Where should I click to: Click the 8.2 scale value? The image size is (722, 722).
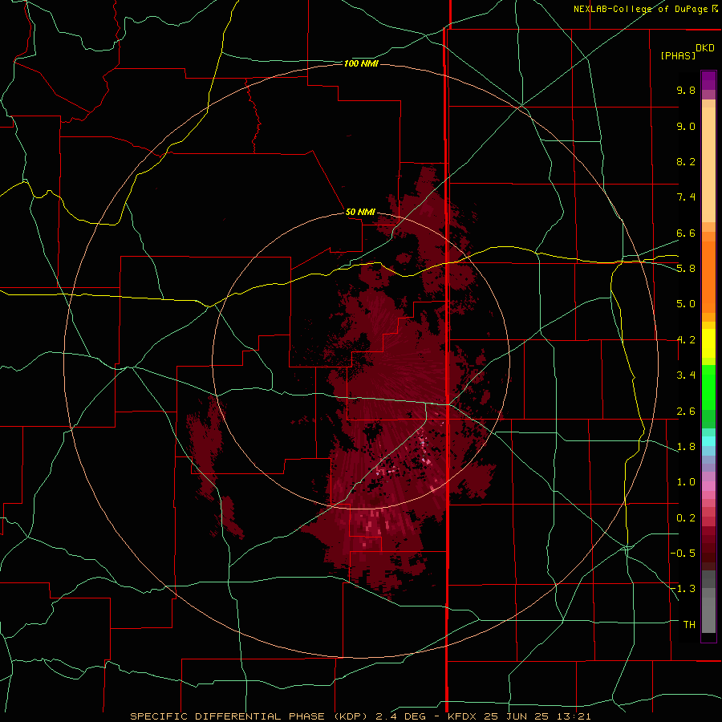[x=686, y=161]
